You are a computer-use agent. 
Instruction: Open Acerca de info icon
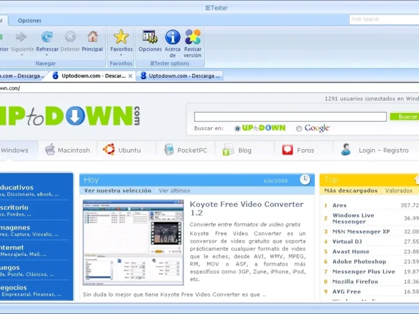pos(173,37)
